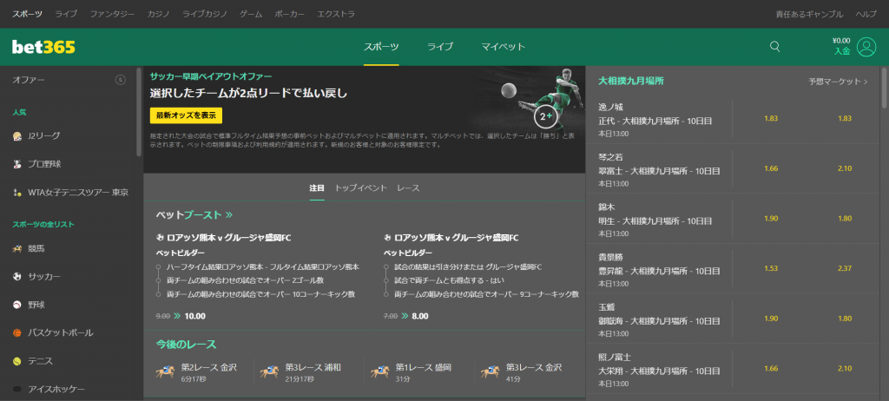This screenshot has width=889, height=401.
Task: Open エクストラ in the top bar
Action: pyautogui.click(x=336, y=14)
